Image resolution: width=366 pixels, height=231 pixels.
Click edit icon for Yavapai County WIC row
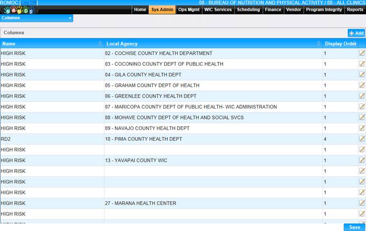[x=362, y=161]
